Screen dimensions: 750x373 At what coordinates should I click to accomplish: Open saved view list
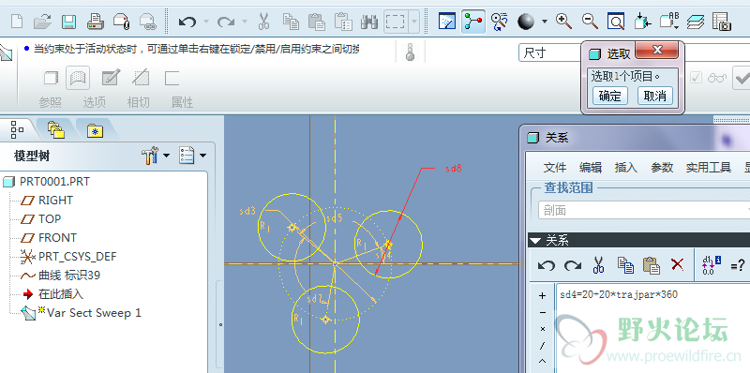click(x=669, y=22)
